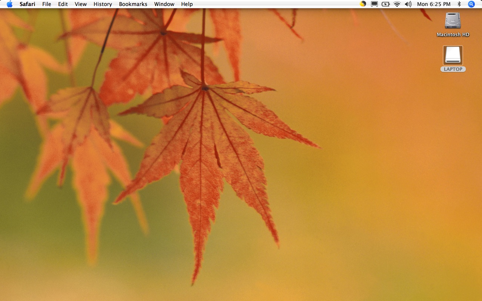The image size is (482, 301).
Task: Click the yellow Norton status icon
Action: (x=363, y=4)
